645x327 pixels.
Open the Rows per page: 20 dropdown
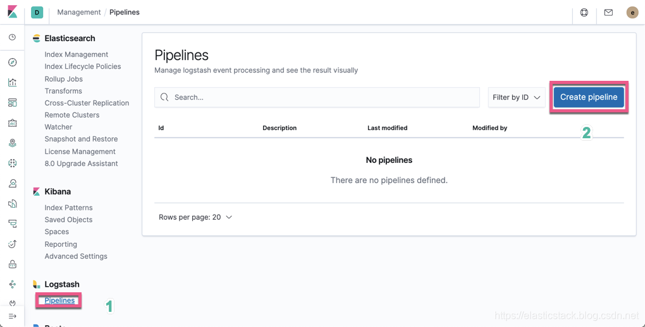coord(195,217)
